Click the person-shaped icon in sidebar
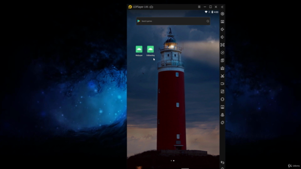Screen dimensions: 301x169 coord(222,115)
